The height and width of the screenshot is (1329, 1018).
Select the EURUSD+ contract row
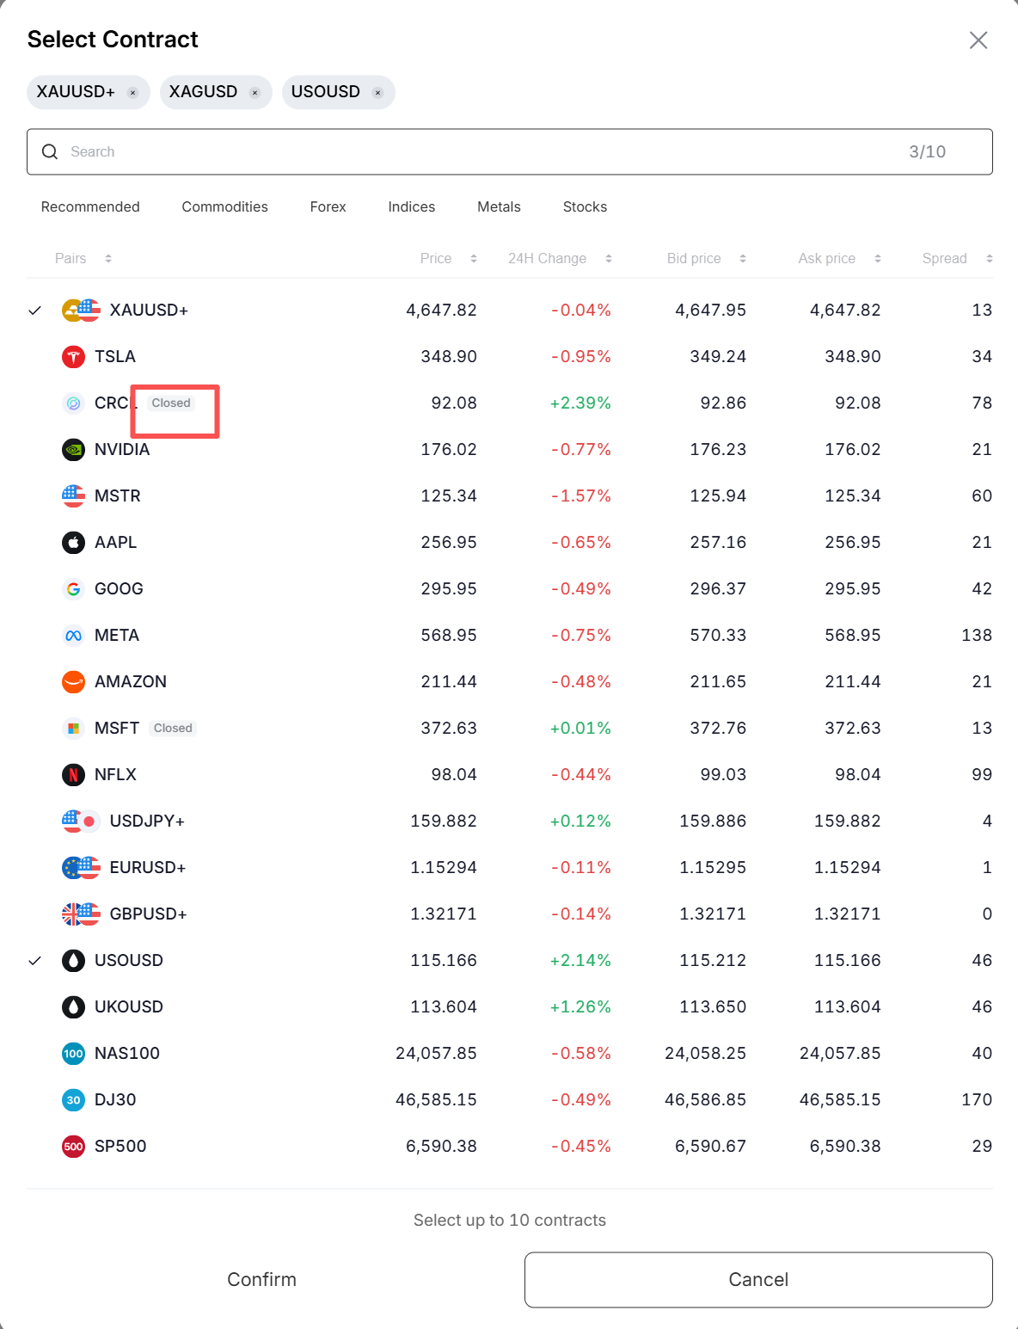click(x=147, y=868)
